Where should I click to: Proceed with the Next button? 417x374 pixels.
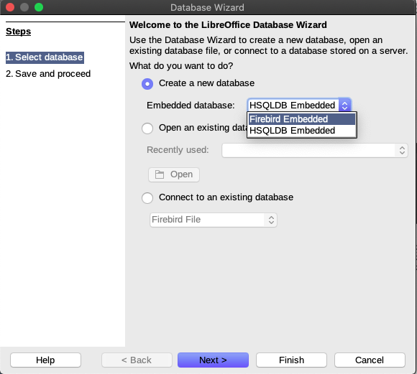point(213,360)
